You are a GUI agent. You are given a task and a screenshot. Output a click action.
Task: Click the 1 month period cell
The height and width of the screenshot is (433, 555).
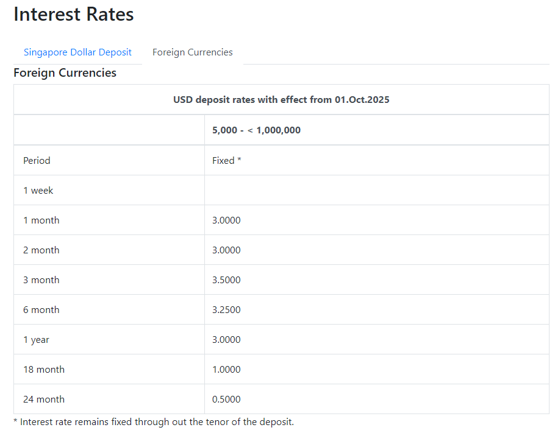coord(41,220)
